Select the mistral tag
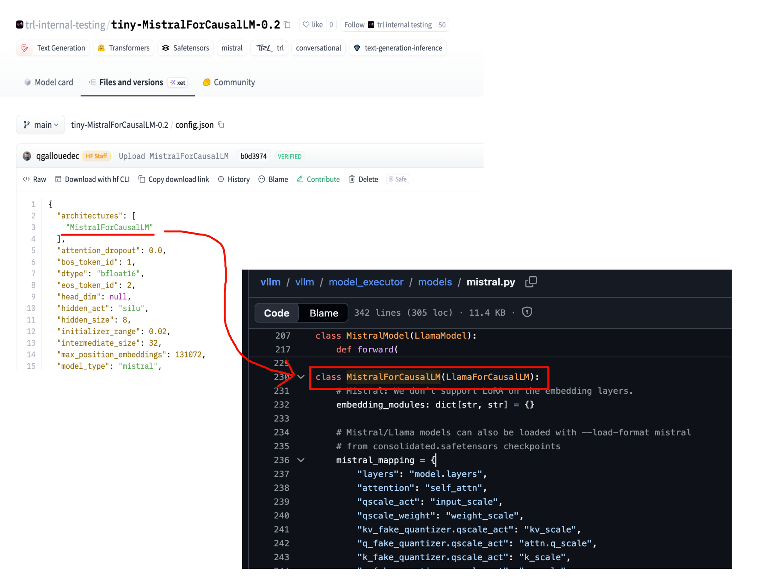This screenshot has height=586, width=768. [232, 48]
